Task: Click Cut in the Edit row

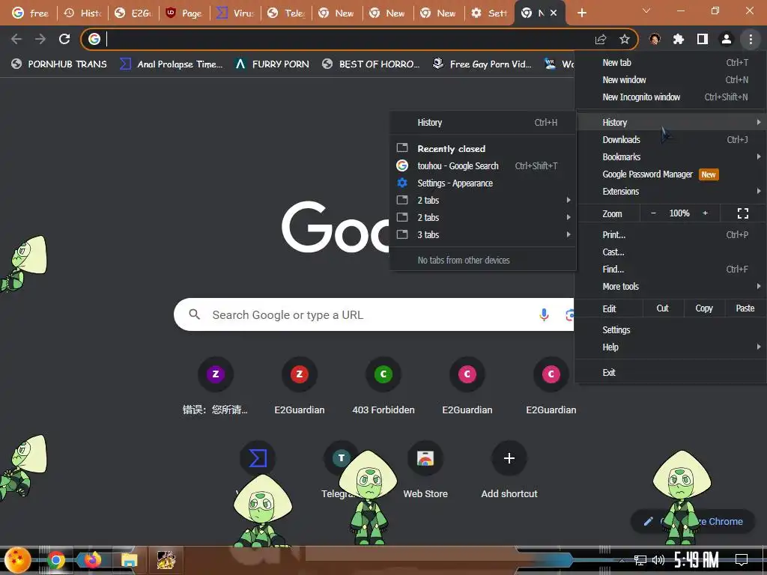Action: coord(662,308)
